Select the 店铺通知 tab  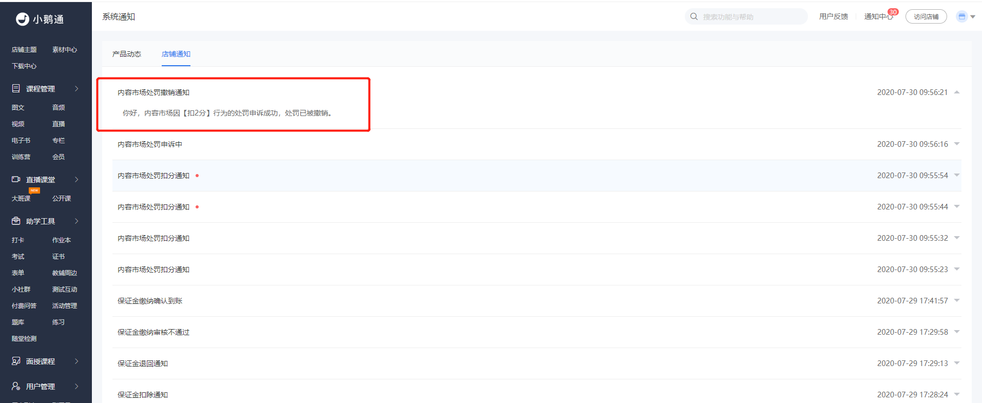(x=176, y=54)
